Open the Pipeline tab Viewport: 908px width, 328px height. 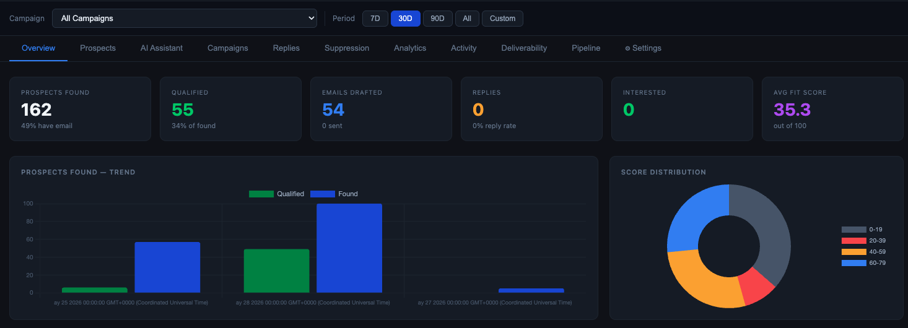point(586,48)
